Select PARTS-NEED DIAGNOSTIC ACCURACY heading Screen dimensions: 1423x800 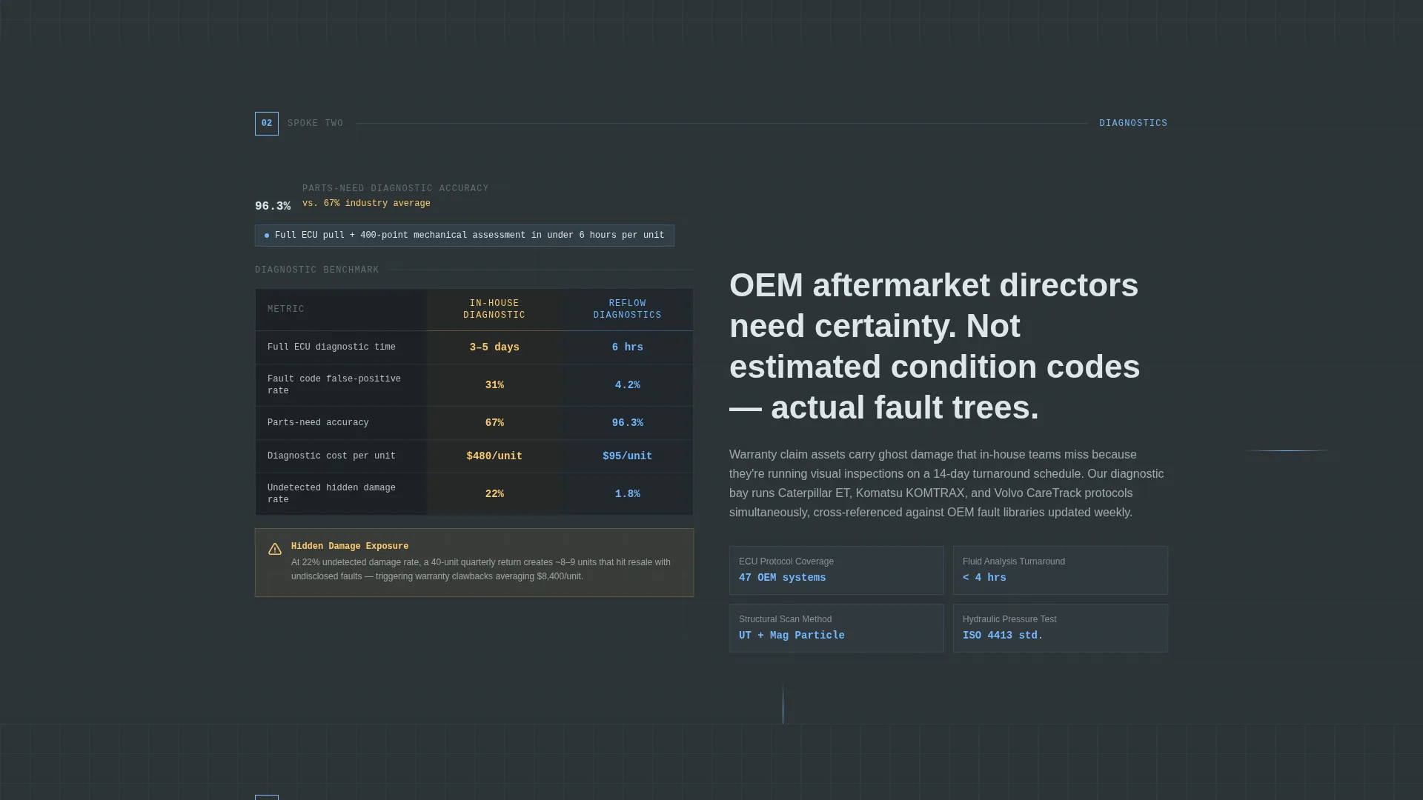396,188
